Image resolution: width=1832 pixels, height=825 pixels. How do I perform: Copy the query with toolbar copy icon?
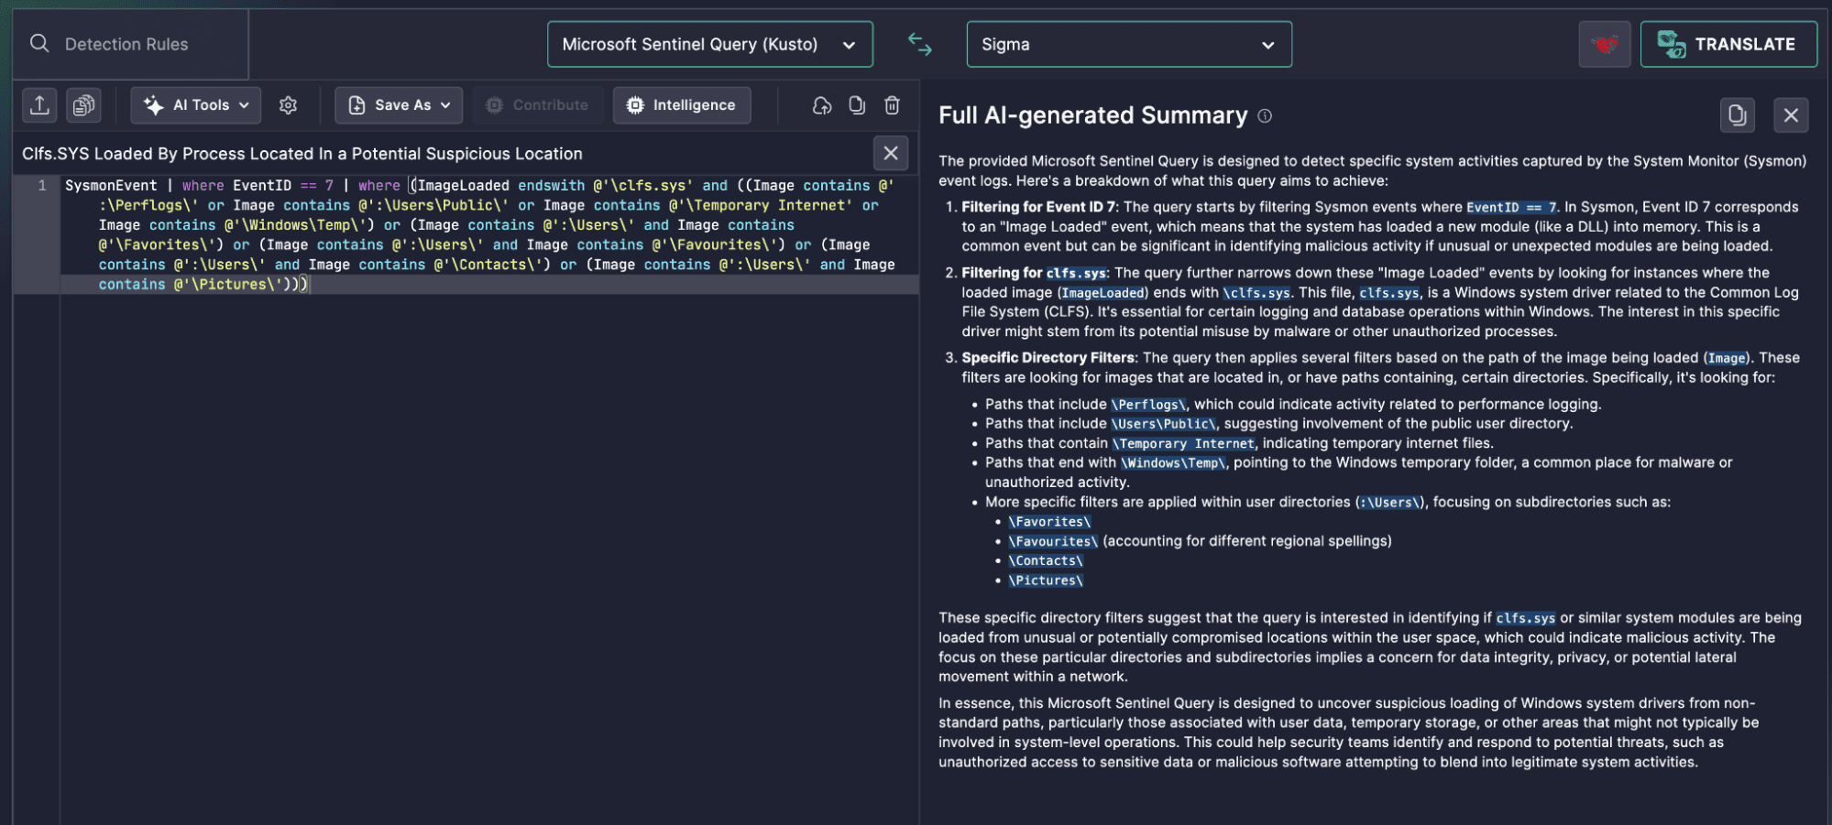(857, 105)
